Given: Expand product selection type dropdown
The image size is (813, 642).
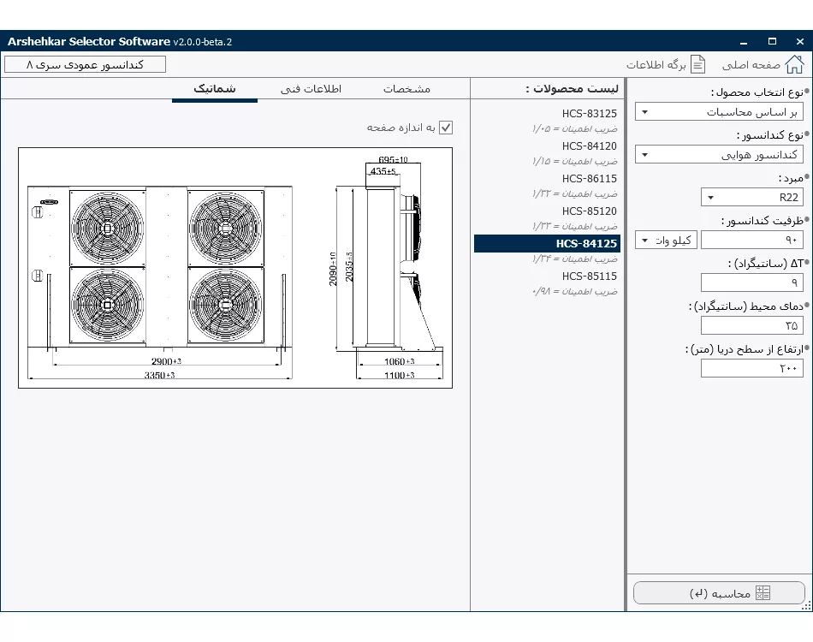Looking at the screenshot, I should click(719, 111).
